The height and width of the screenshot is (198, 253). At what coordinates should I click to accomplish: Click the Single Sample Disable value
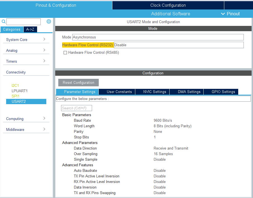coord(160,159)
